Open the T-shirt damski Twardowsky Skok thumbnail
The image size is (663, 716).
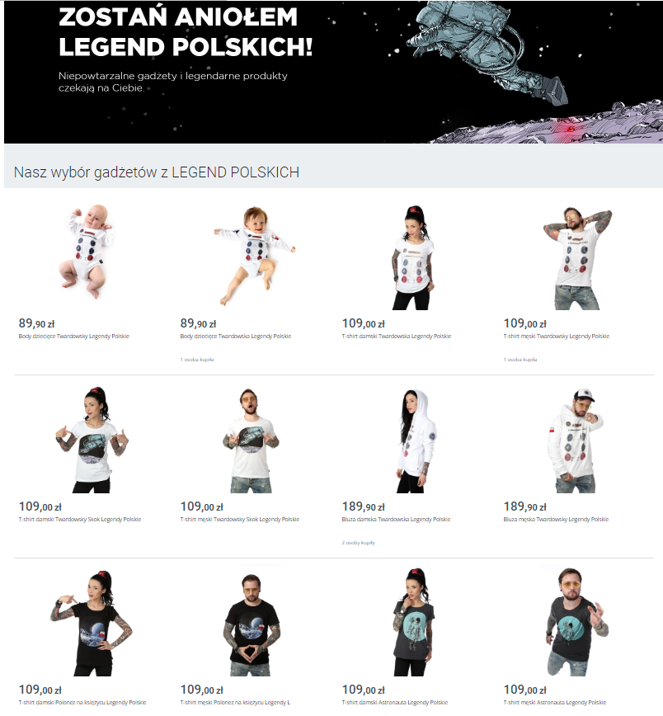pyautogui.click(x=92, y=440)
